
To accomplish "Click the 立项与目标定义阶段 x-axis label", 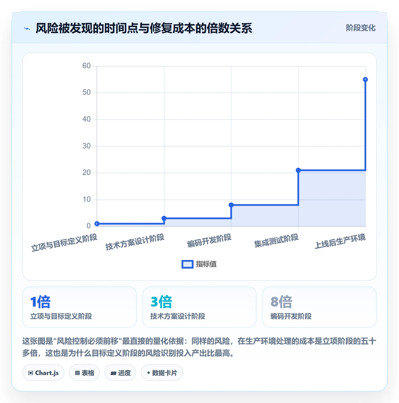I will 64,242.
